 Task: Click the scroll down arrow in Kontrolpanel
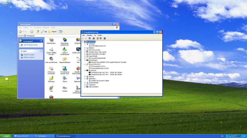point(118,97)
